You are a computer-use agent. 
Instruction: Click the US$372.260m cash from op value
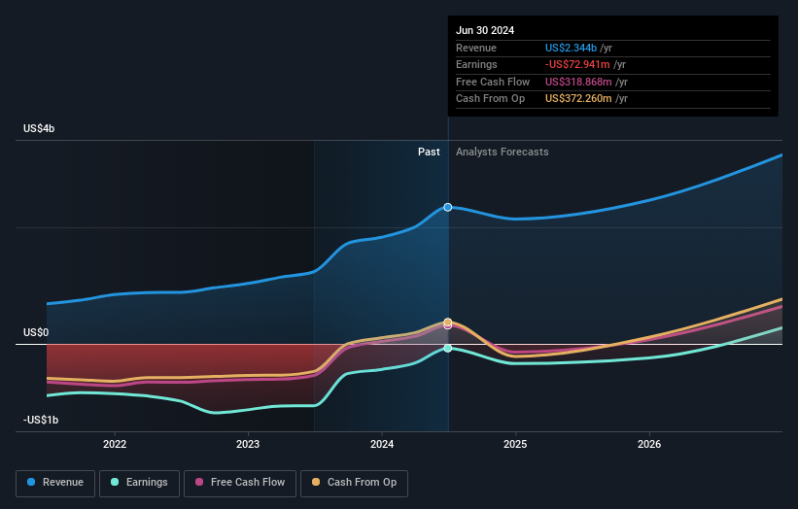tap(578, 99)
